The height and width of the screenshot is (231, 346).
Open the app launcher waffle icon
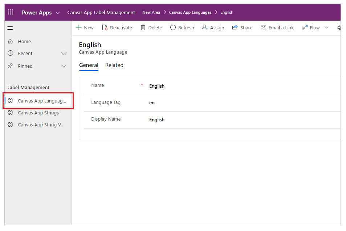[x=11, y=12]
